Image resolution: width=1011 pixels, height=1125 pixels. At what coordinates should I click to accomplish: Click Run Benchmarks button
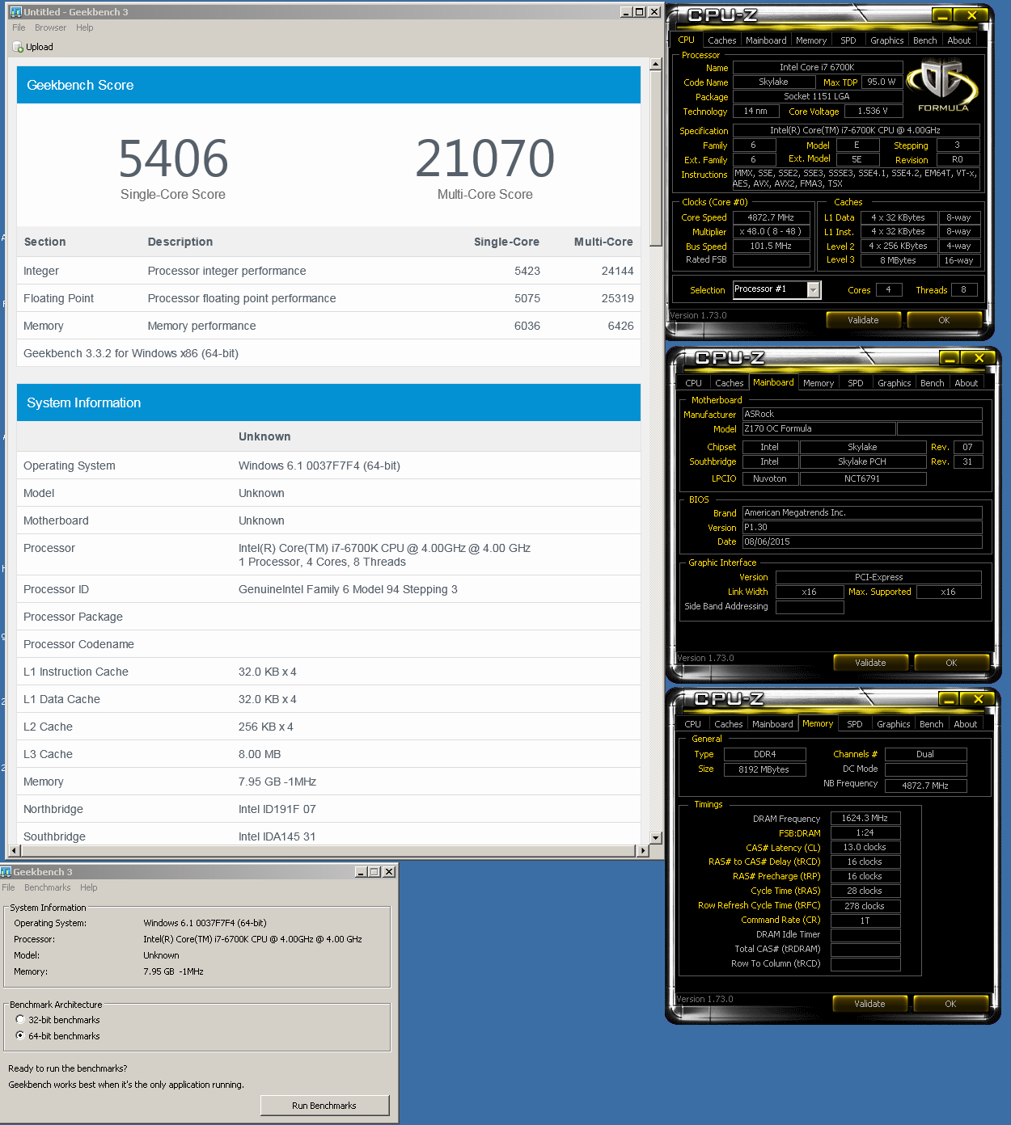324,1106
